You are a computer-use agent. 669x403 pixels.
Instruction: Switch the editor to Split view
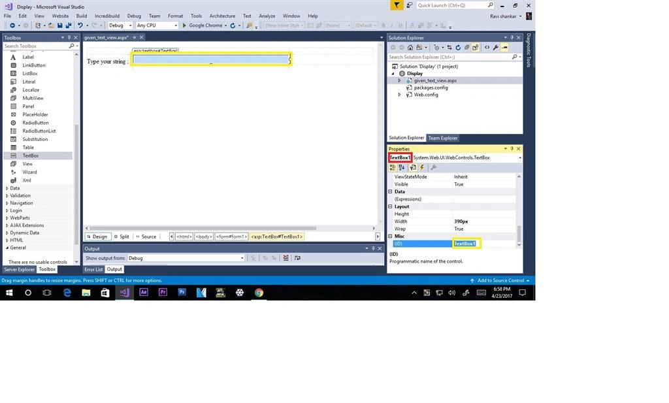(122, 236)
